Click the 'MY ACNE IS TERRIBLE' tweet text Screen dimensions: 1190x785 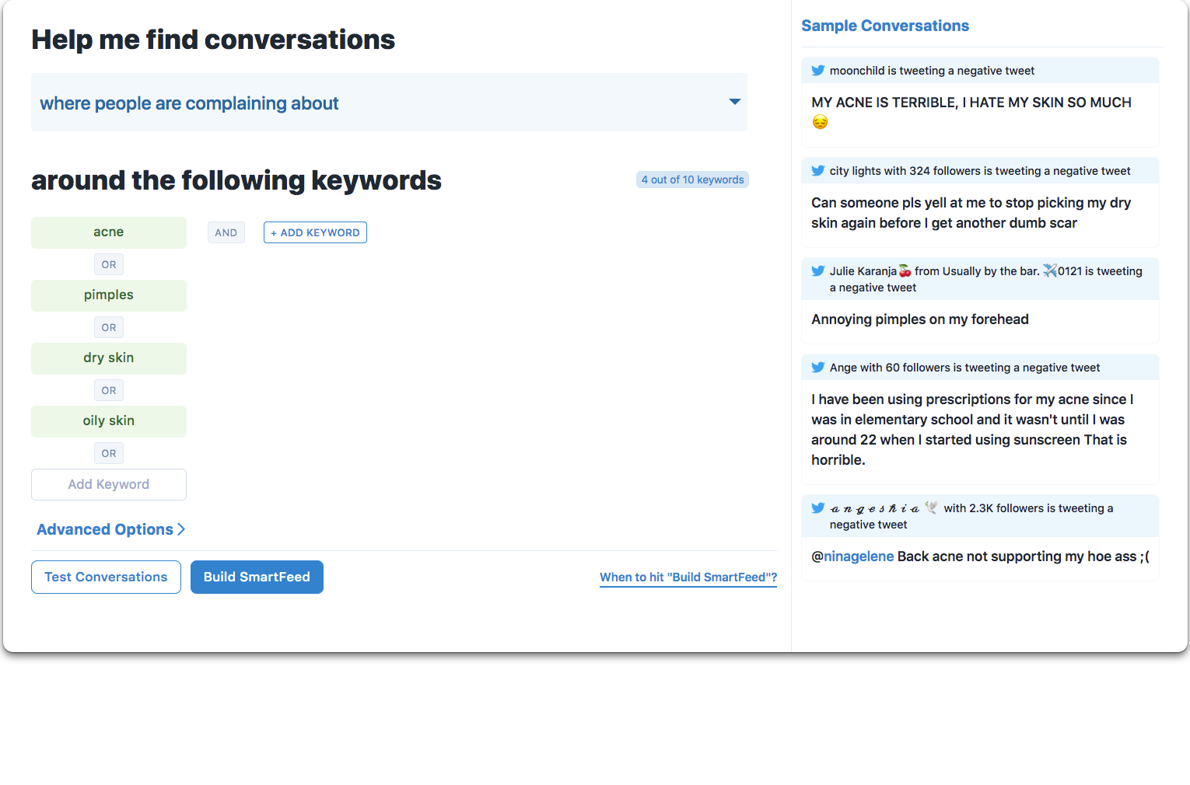(x=971, y=103)
